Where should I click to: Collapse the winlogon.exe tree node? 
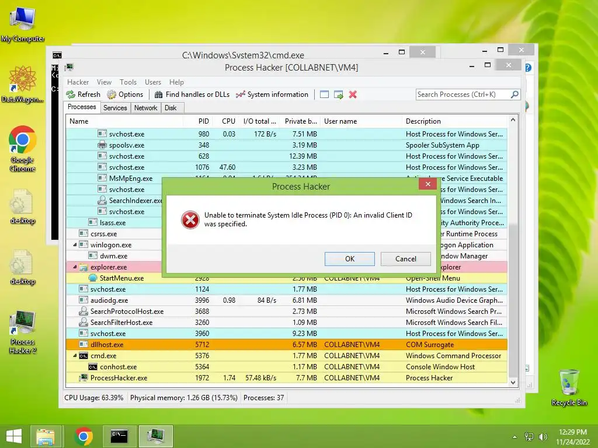point(75,244)
